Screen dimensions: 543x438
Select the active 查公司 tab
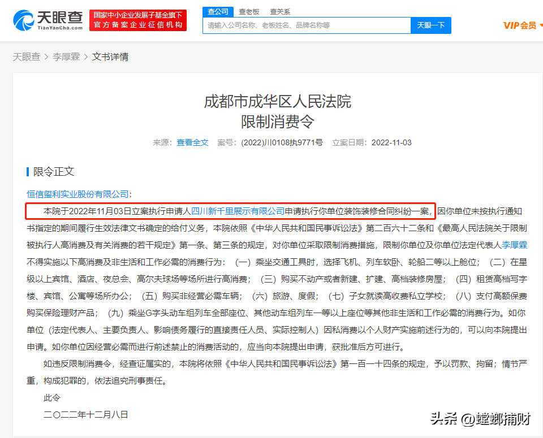[218, 11]
